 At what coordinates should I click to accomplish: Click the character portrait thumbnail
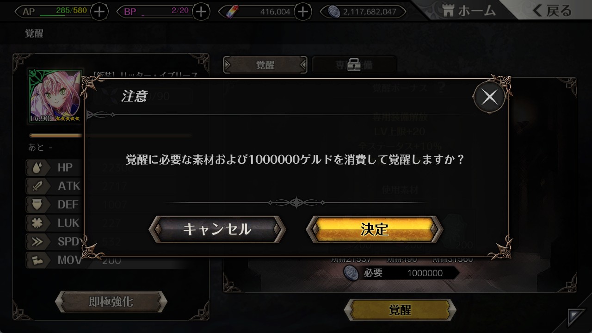tap(55, 97)
